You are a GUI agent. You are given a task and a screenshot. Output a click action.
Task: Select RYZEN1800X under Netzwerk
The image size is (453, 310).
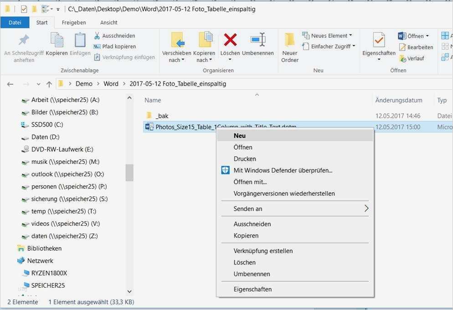pos(49,273)
